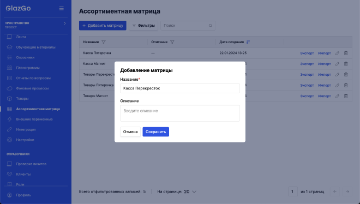Go to next page arrow

pos(347,191)
